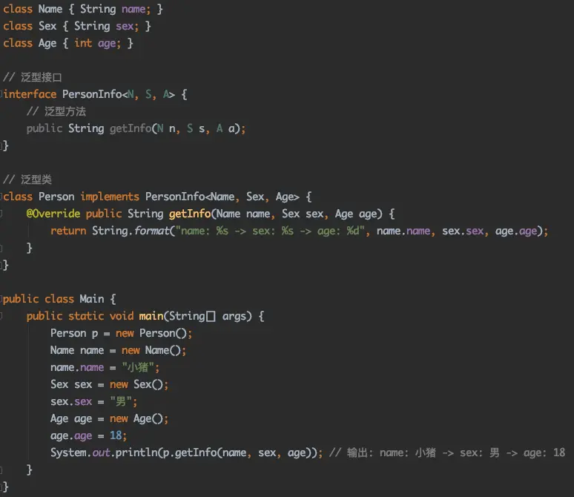Click the line 'Sex sex = new Sex();'
Screen dimensions: 574x497
(110, 384)
